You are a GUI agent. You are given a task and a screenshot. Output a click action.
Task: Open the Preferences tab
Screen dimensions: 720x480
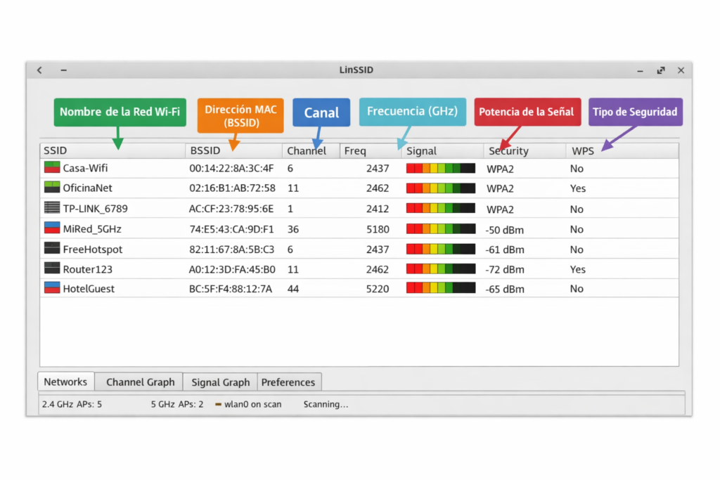288,382
